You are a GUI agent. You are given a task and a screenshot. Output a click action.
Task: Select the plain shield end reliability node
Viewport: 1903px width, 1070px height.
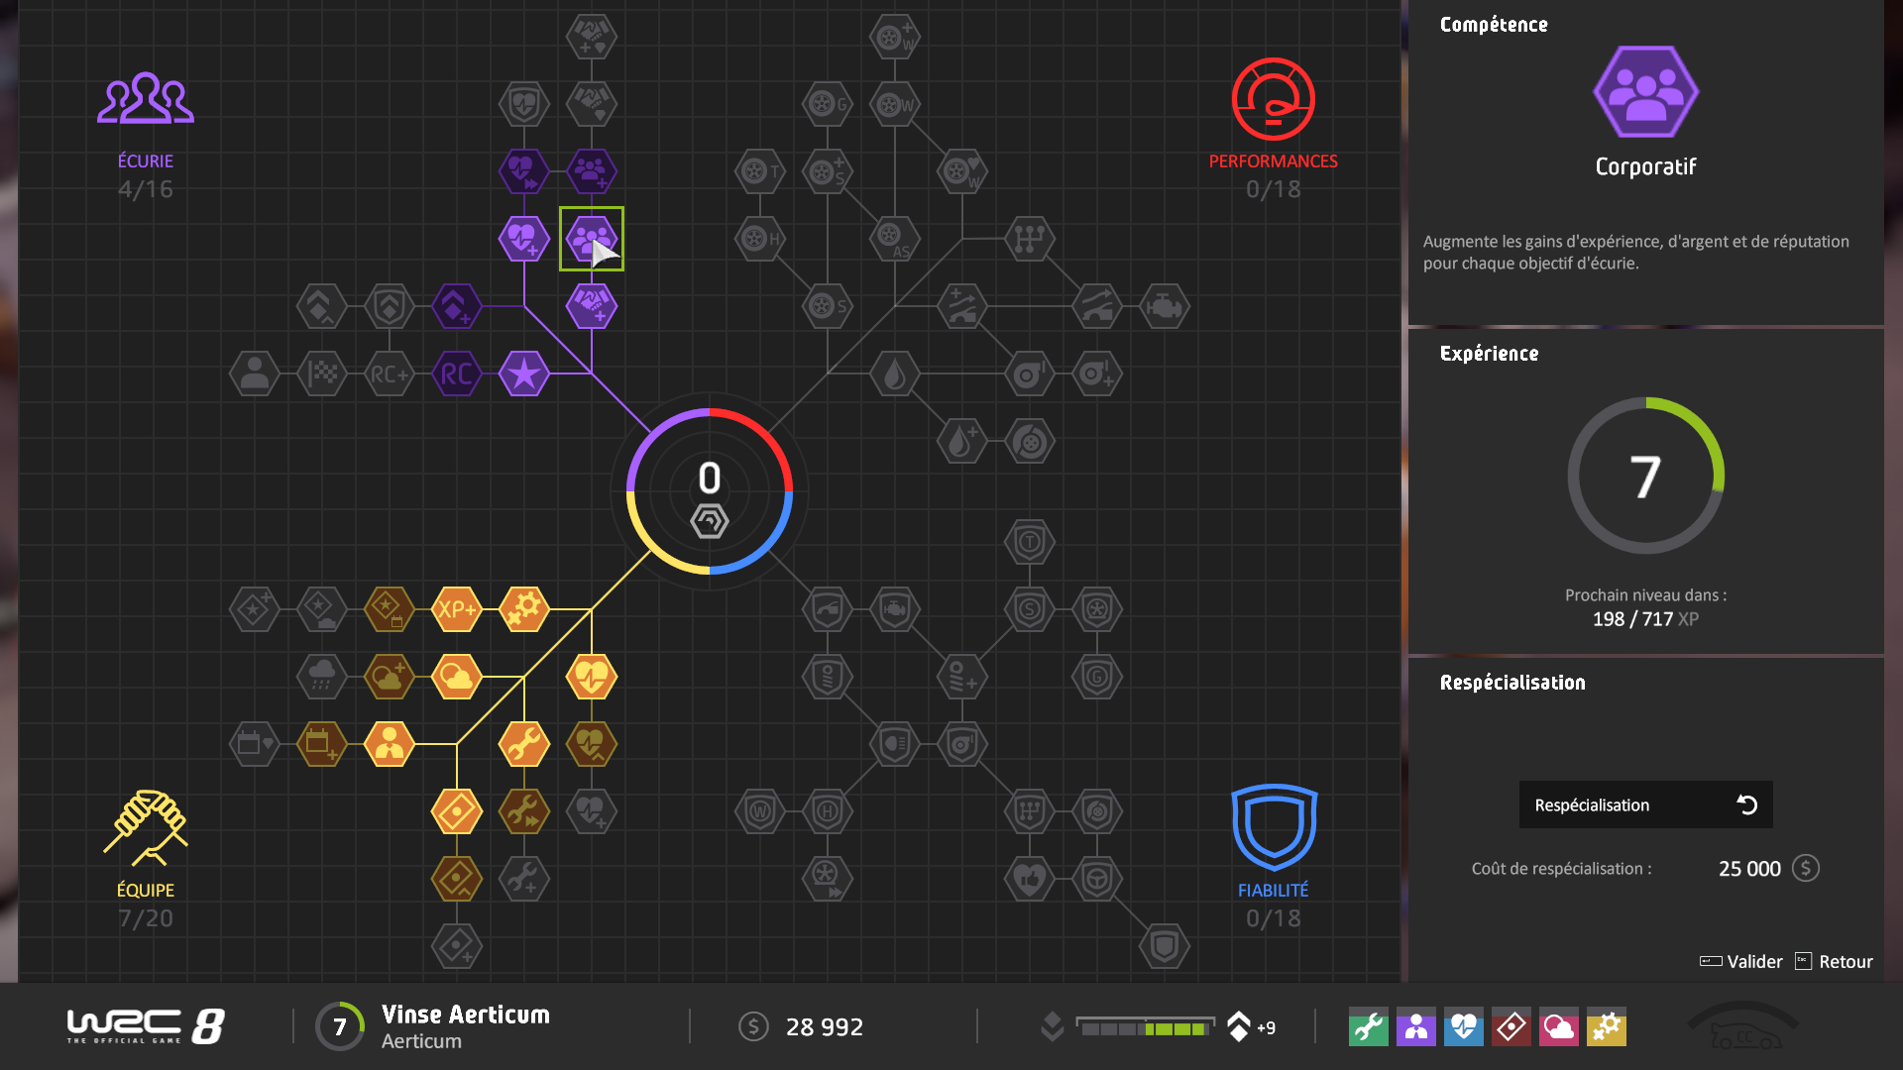coord(1165,946)
